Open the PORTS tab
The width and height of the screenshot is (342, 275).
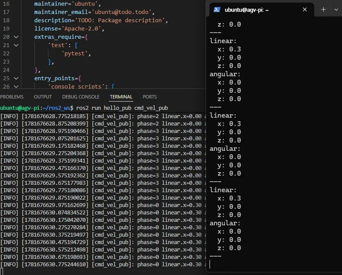tap(149, 97)
